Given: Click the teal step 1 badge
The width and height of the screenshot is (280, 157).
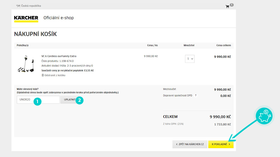Looking at the screenshot, I should tap(37, 101).
